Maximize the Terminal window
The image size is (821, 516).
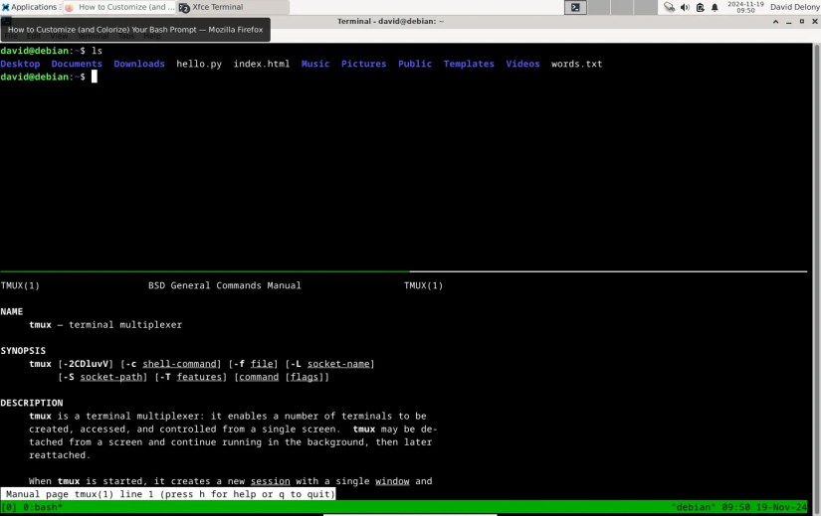tap(802, 22)
